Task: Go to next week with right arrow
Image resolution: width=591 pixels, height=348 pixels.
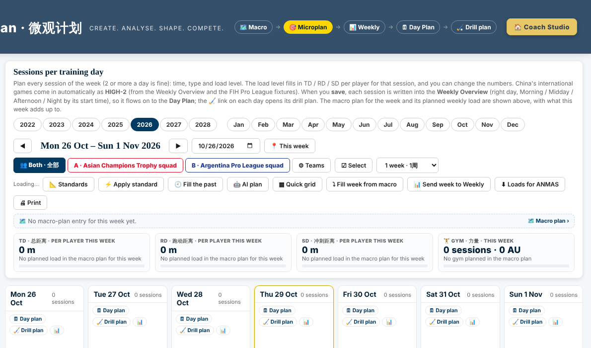Action: pyautogui.click(x=178, y=146)
